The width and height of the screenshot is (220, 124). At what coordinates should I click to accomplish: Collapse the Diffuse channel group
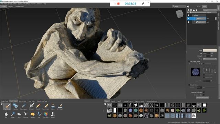pyautogui.click(x=193, y=15)
